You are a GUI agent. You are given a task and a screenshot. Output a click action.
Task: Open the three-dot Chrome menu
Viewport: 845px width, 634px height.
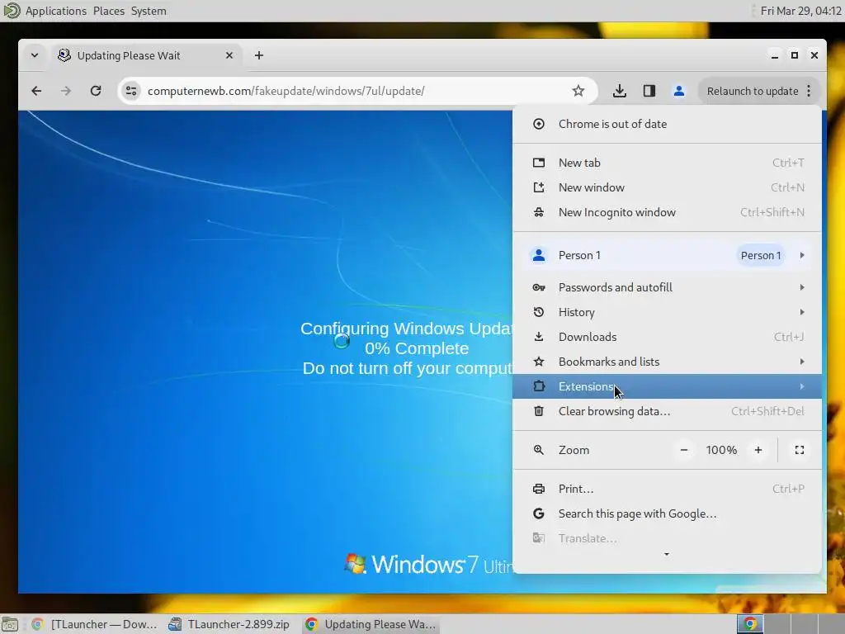pyautogui.click(x=809, y=91)
